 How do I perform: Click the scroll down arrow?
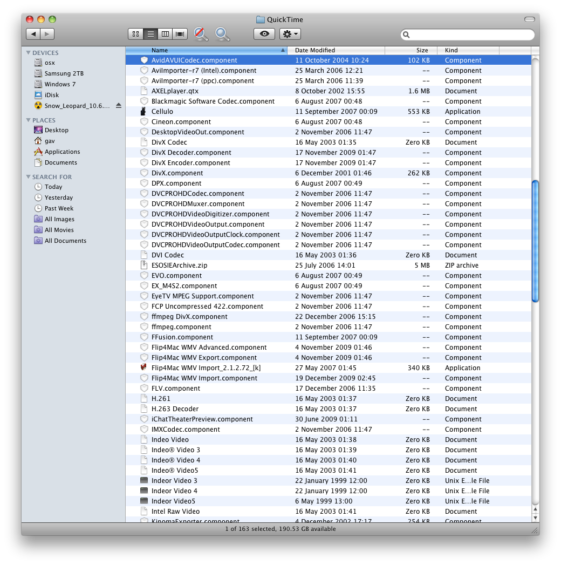[x=535, y=518]
